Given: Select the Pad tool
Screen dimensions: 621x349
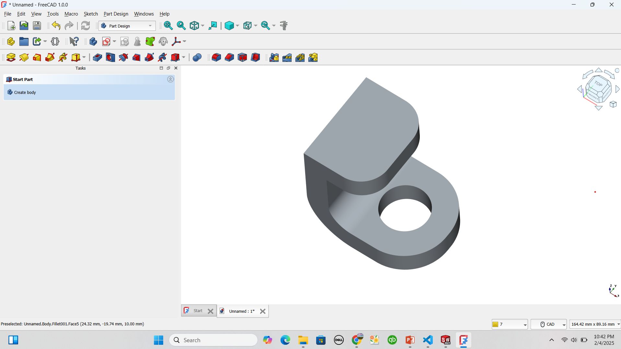Looking at the screenshot, I should click(11, 58).
